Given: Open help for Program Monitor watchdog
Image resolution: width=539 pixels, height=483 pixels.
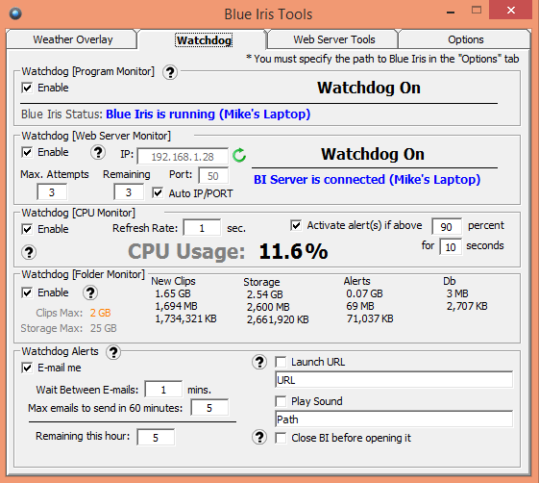Looking at the screenshot, I should point(170,72).
